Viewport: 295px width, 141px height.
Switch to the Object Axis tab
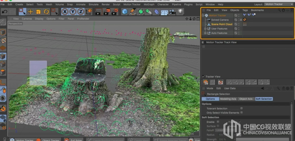pos(246,99)
